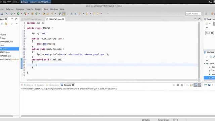Select the Console tab

coord(67,85)
